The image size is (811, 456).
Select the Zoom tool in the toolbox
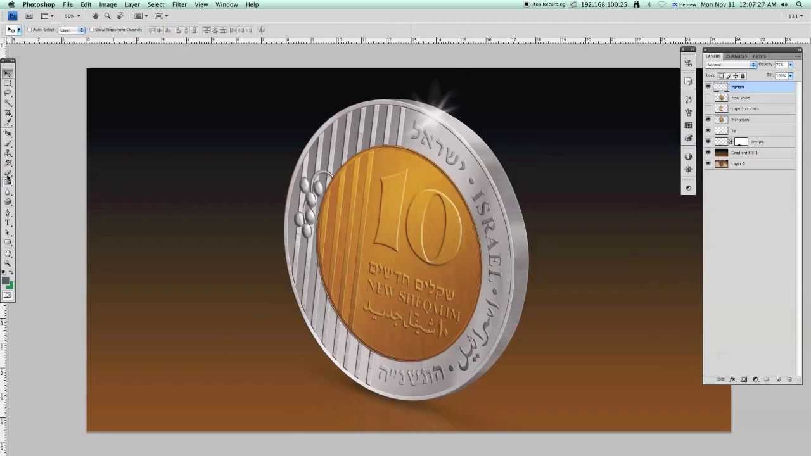tap(8, 263)
